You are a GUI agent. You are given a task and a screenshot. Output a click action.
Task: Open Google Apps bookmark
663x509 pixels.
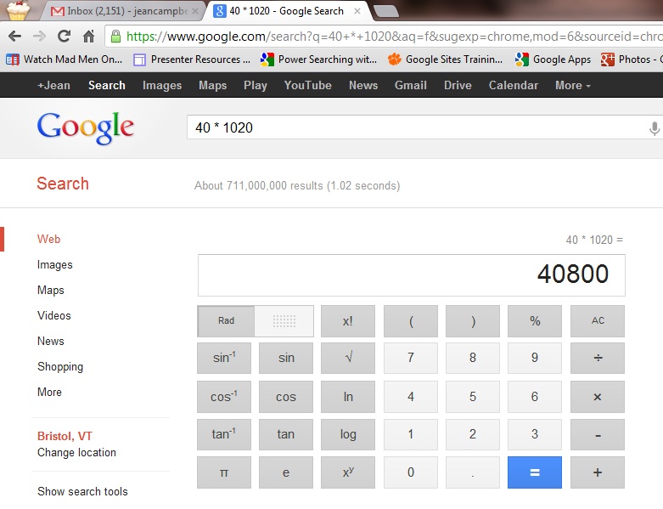[553, 59]
